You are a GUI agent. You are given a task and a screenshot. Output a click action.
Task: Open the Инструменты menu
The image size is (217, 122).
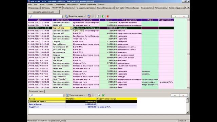click(72, 4)
